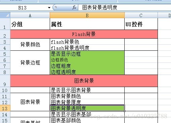Select column C header
This screenshot has height=123, width=171.
click(x=141, y=15)
